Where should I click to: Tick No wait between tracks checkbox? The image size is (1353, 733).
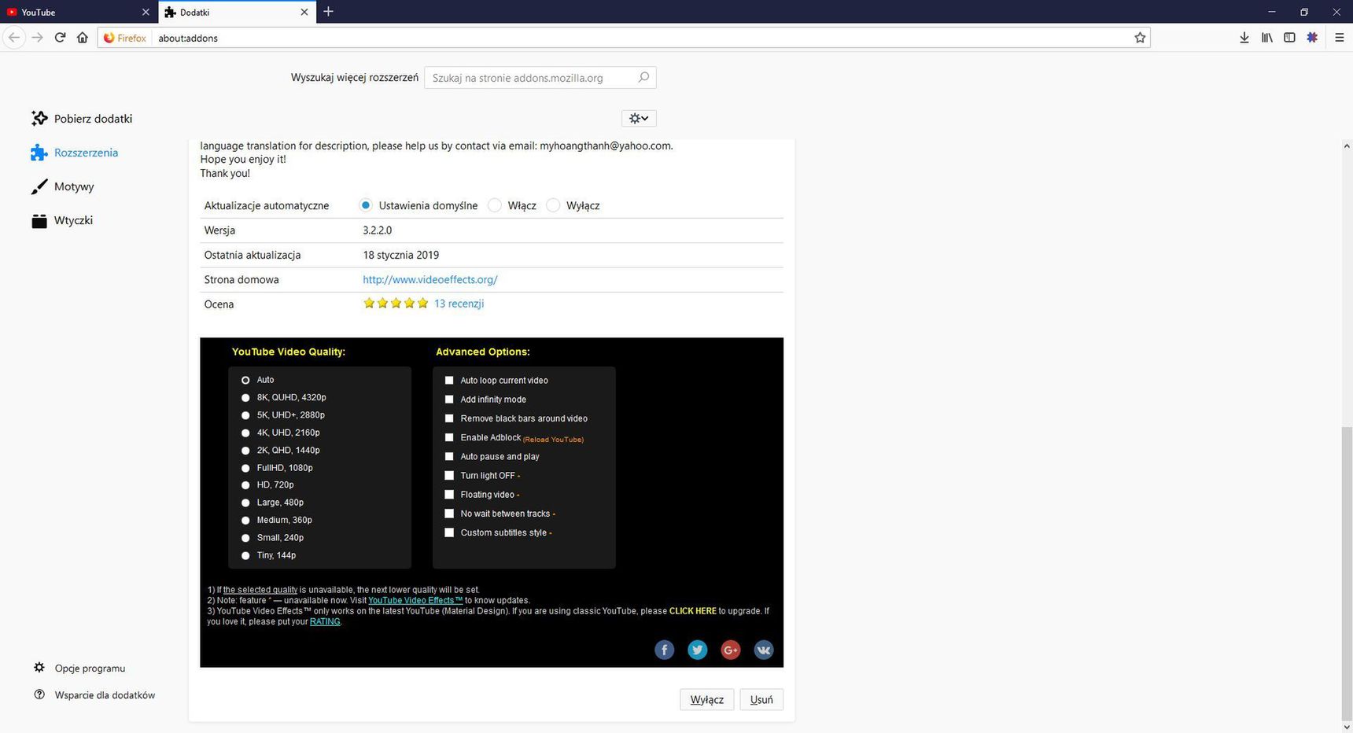pyautogui.click(x=449, y=514)
